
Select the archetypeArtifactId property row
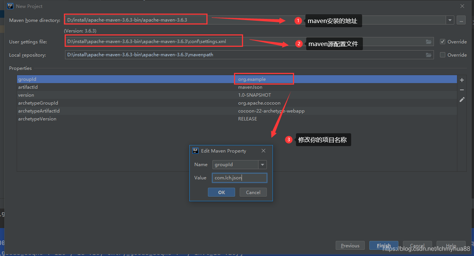(151, 111)
